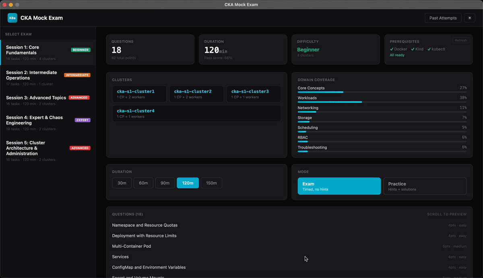Click the Duration card showing 120 min
This screenshot has height=278, width=483.
pos(243,49)
